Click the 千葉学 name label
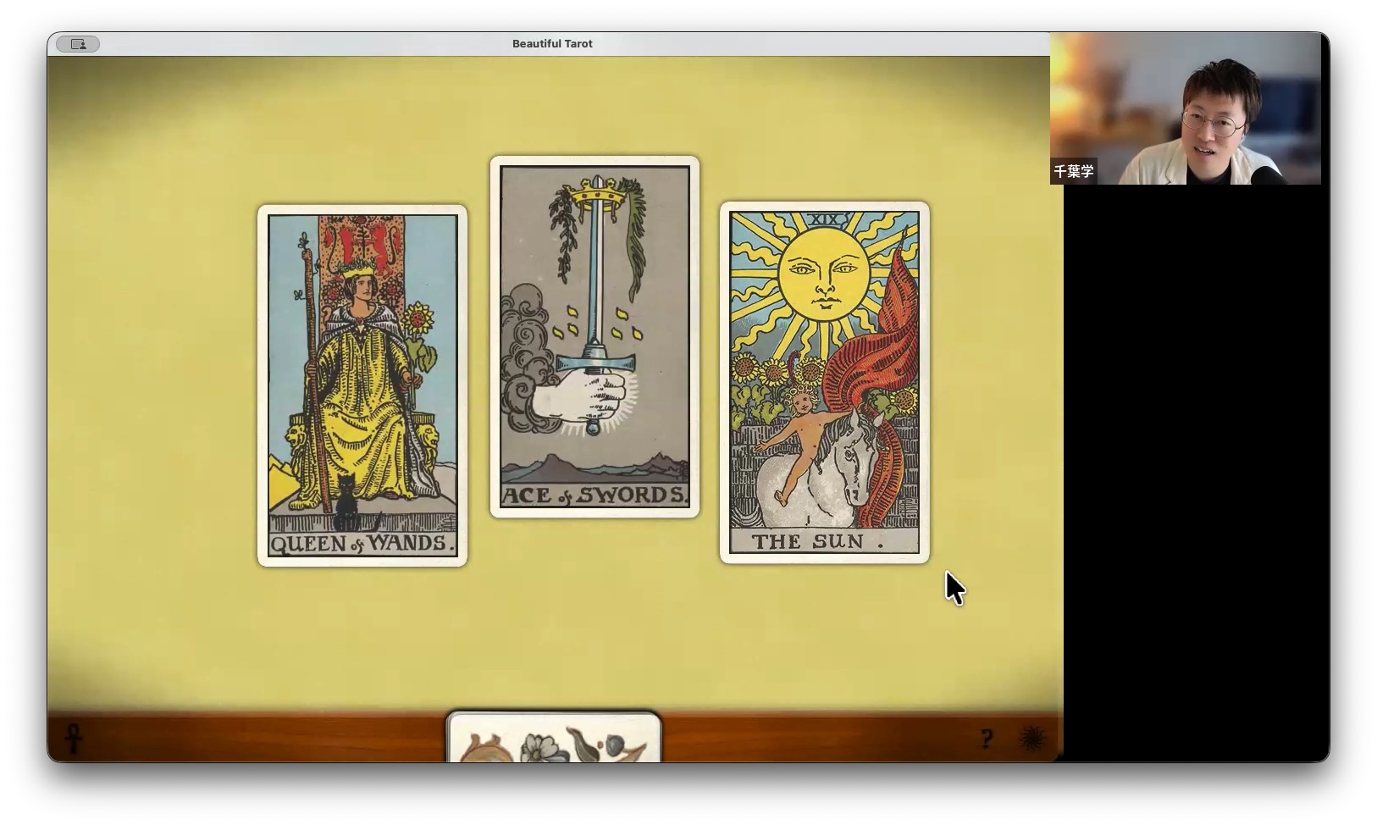 [1074, 171]
